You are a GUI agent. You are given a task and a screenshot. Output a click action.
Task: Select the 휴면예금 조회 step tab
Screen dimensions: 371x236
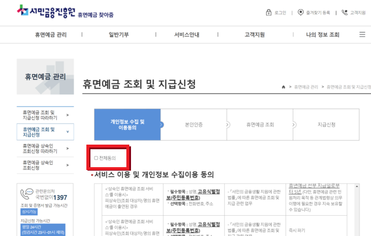[x=260, y=124]
